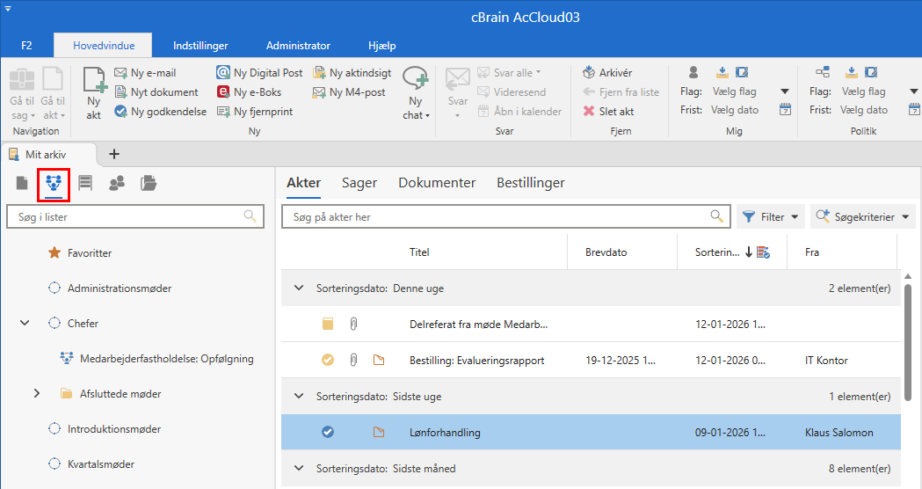Collapse the Sidste måned group
This screenshot has width=922, height=489.
(299, 469)
